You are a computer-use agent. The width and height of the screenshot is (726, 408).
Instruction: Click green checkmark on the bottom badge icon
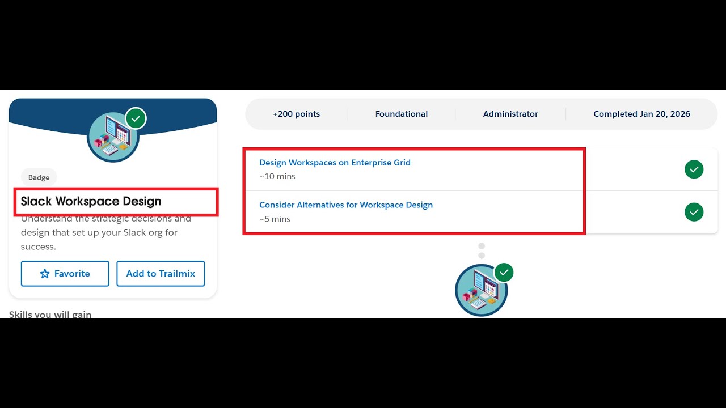(504, 273)
